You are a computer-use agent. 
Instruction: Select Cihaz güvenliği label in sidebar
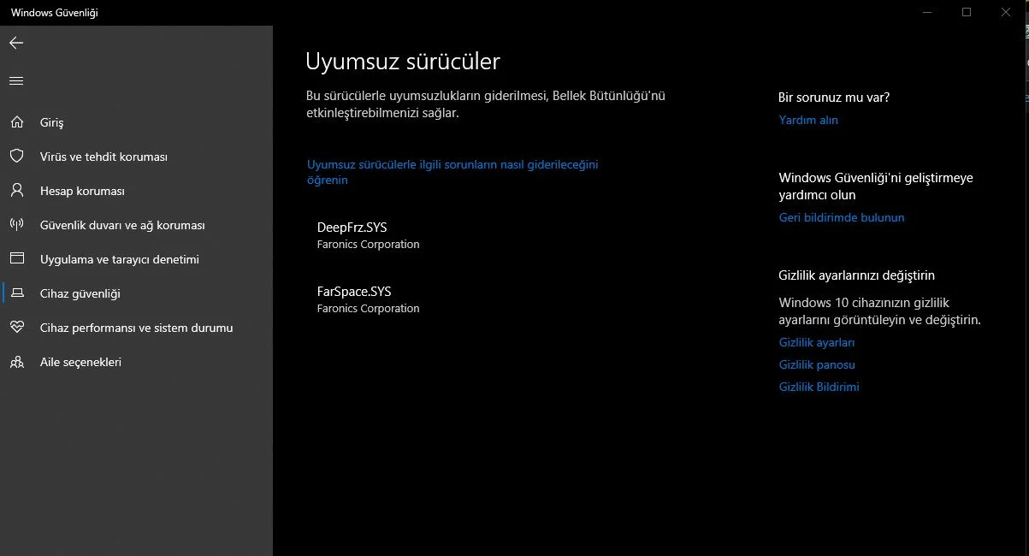click(80, 293)
